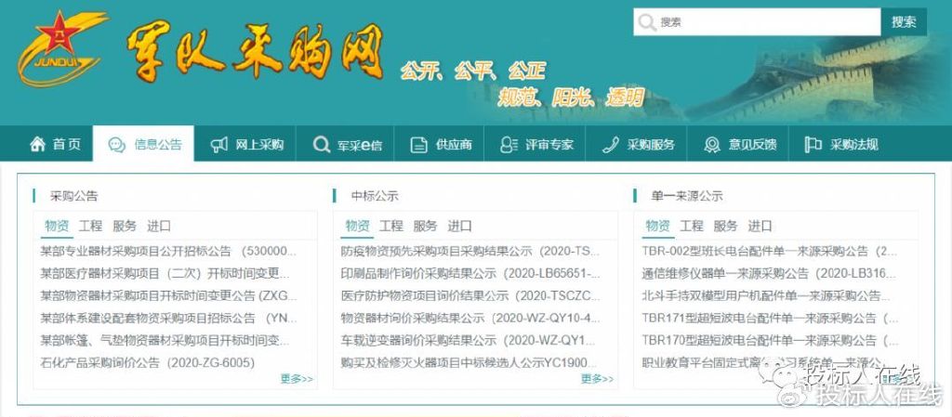Open TBR171型超短波电台配件单一来源采购公告 link
Screen dimensions: 952x417
pos(770,319)
